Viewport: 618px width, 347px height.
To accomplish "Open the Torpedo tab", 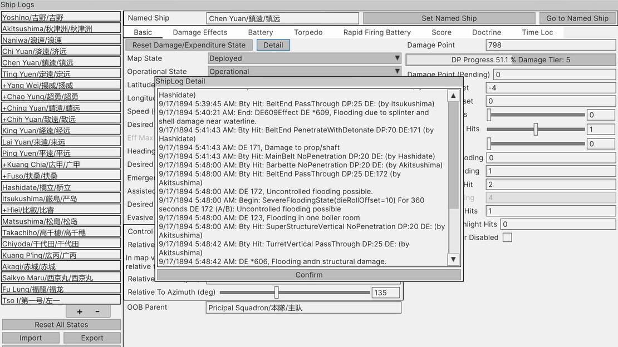I will pyautogui.click(x=308, y=32).
